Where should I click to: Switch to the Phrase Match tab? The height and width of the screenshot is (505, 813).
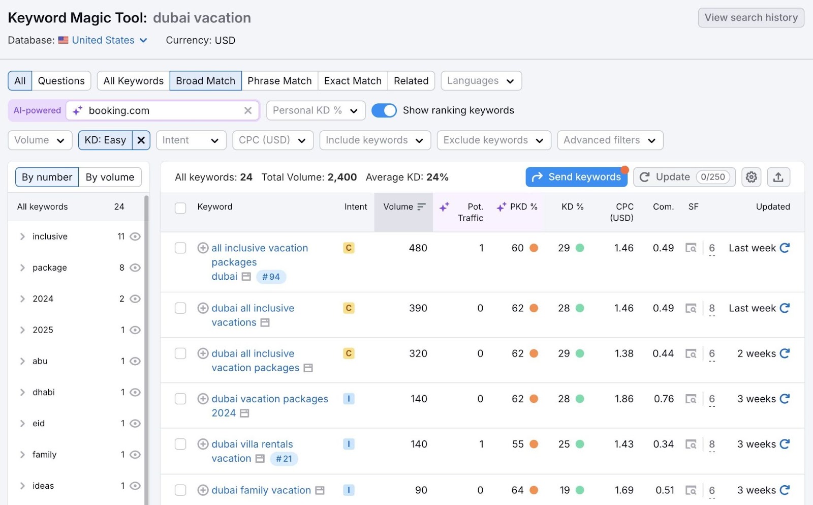click(279, 80)
